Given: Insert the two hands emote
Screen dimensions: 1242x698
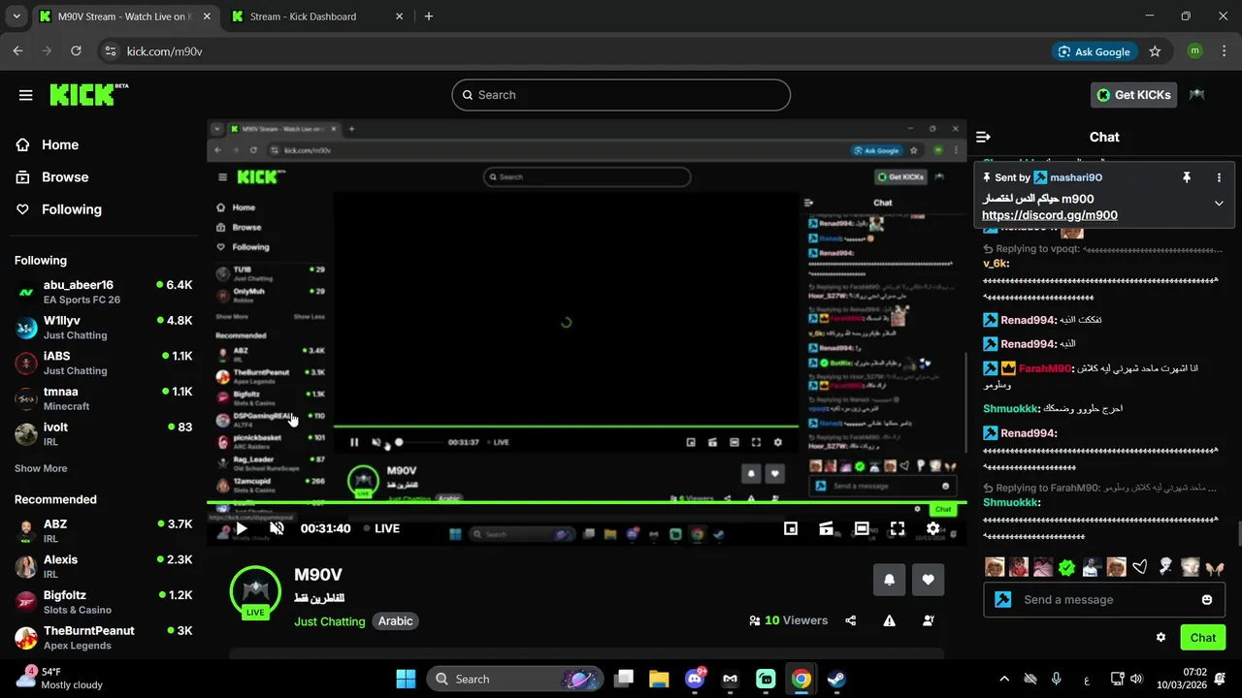Looking at the screenshot, I should 1214,567.
